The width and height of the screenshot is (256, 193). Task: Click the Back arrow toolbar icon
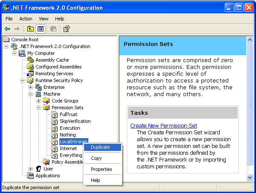pos(7,29)
